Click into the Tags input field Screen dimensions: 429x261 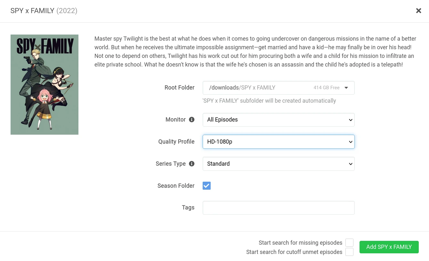278,208
